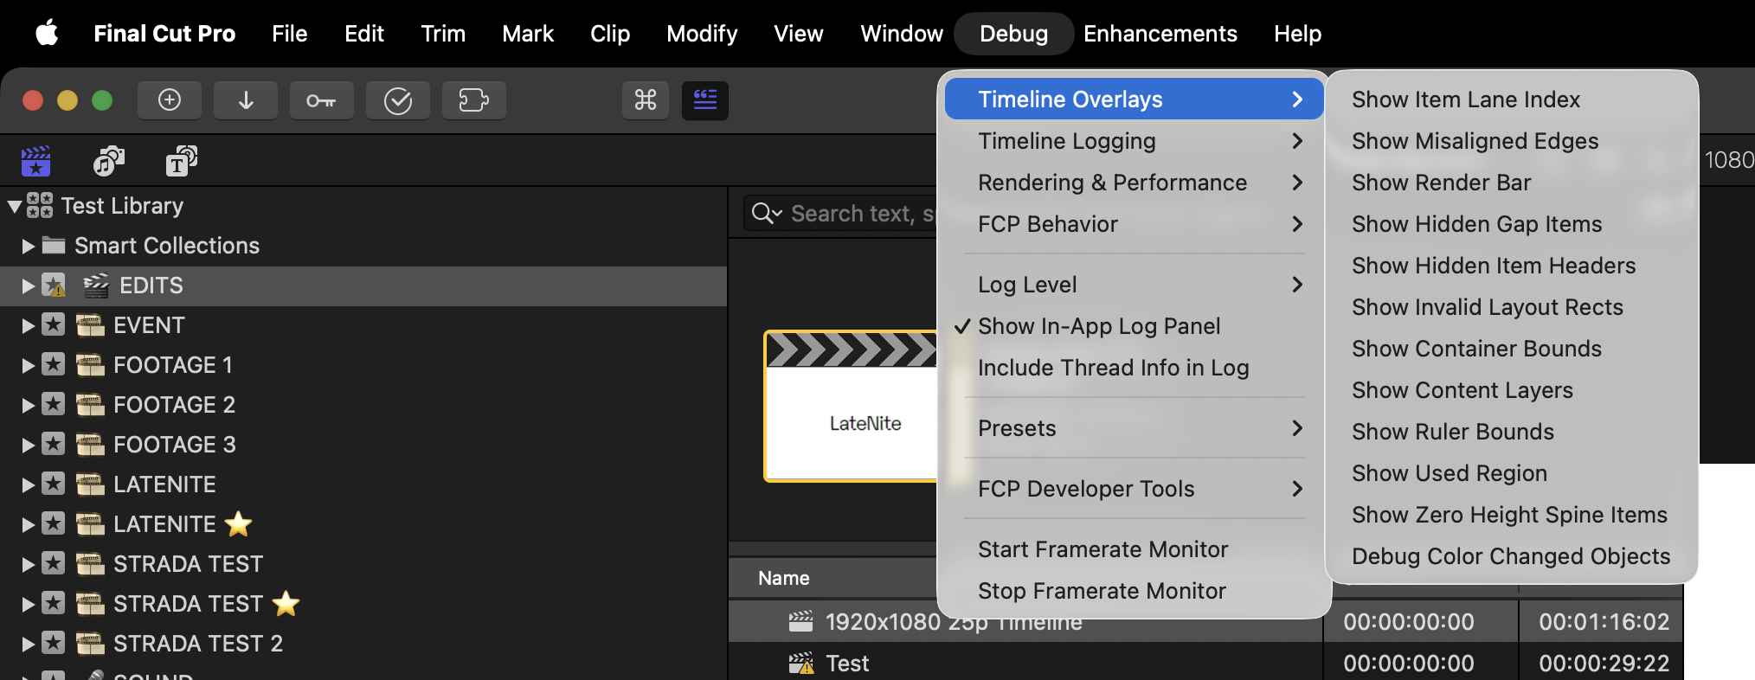1755x680 pixels.
Task: Toggle Show In-App Log Panel option
Action: (x=1099, y=326)
